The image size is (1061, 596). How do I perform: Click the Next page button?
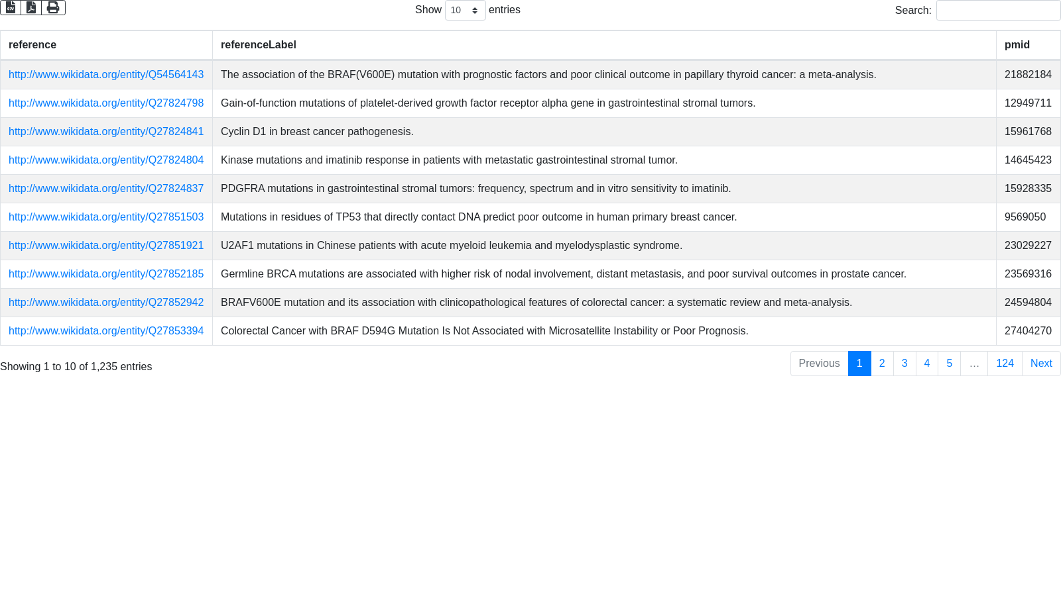[x=1041, y=364]
